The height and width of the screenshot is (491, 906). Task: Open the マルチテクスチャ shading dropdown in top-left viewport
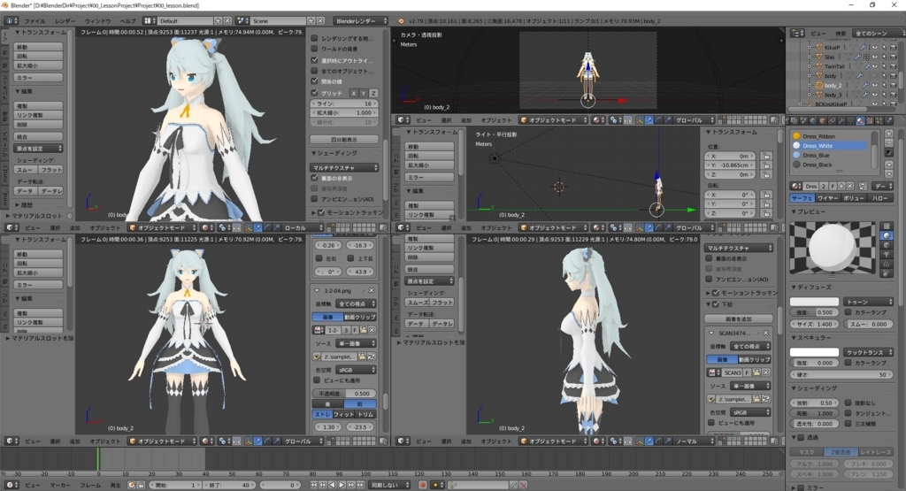click(x=345, y=167)
